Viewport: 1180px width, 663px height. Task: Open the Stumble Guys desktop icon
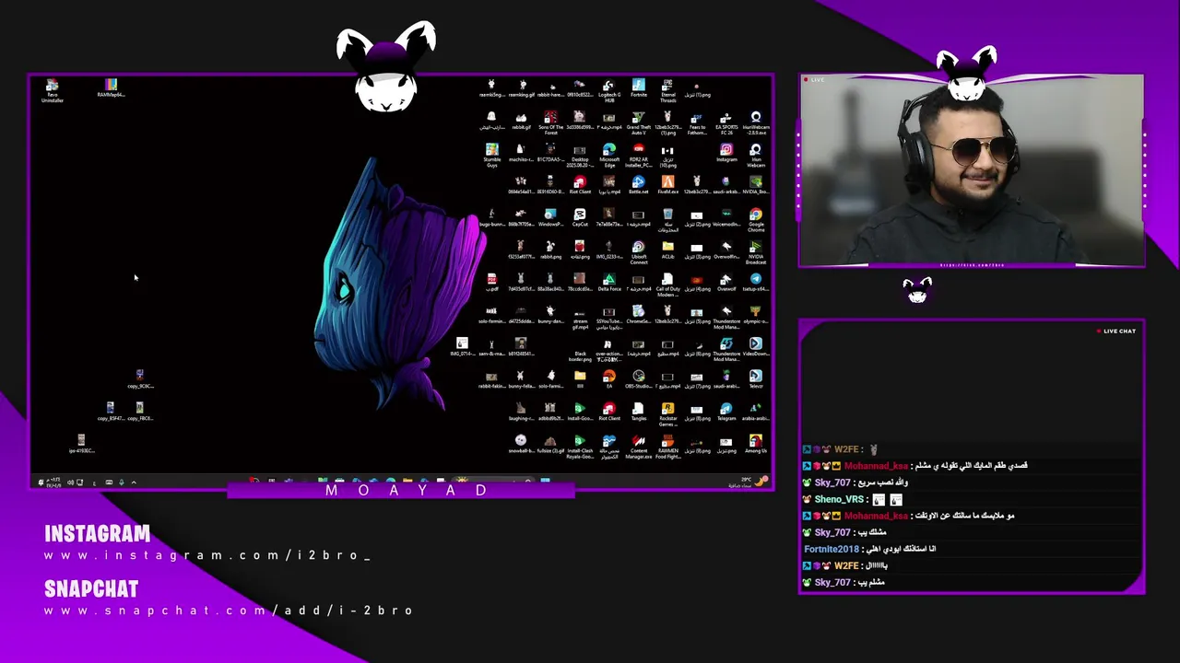[x=491, y=156]
